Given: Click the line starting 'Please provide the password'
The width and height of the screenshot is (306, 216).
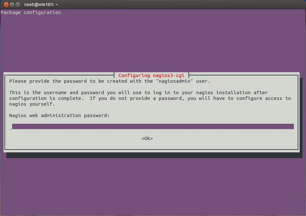Looking at the screenshot, I should click(110, 81).
